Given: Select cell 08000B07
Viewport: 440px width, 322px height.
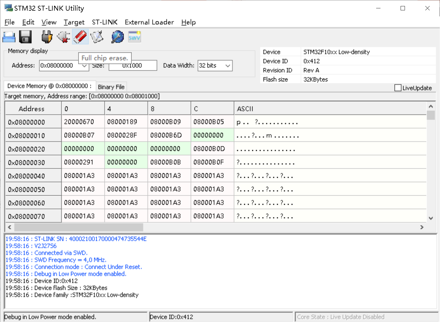Looking at the screenshot, I should 83,135.
